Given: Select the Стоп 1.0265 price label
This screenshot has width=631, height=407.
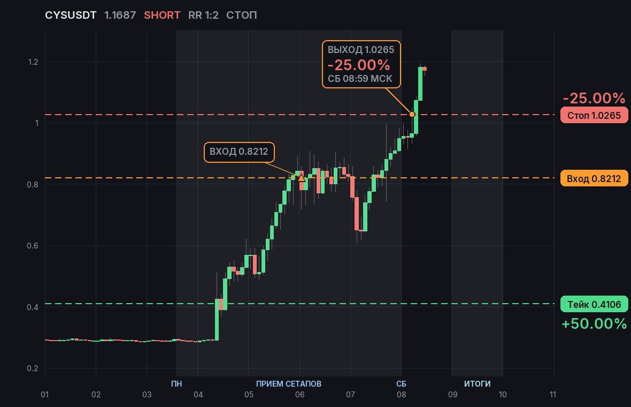Looking at the screenshot, I should click(594, 115).
